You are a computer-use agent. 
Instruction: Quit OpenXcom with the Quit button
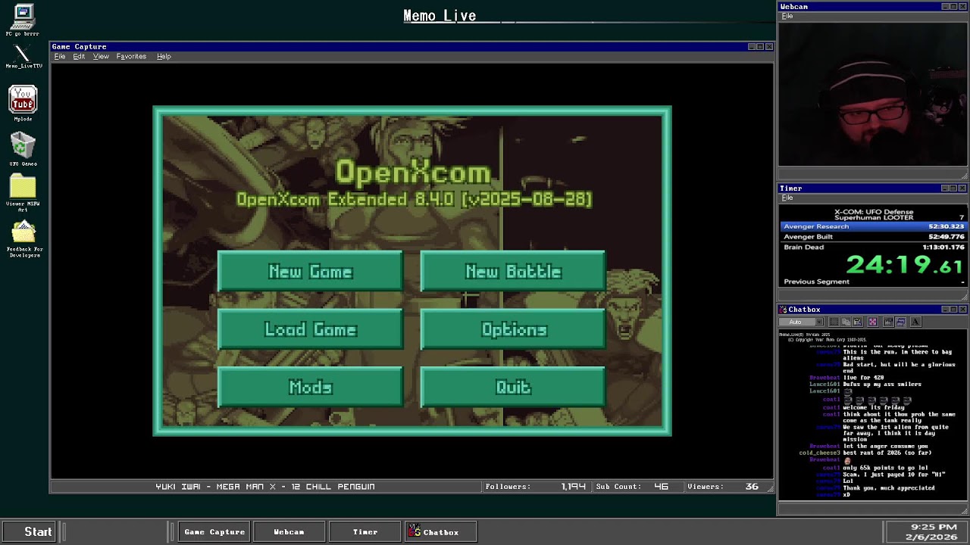pyautogui.click(x=513, y=387)
